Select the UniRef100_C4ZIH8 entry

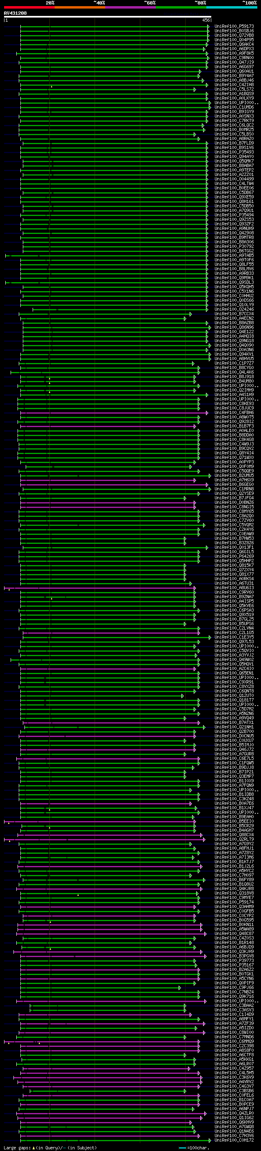pos(234,85)
